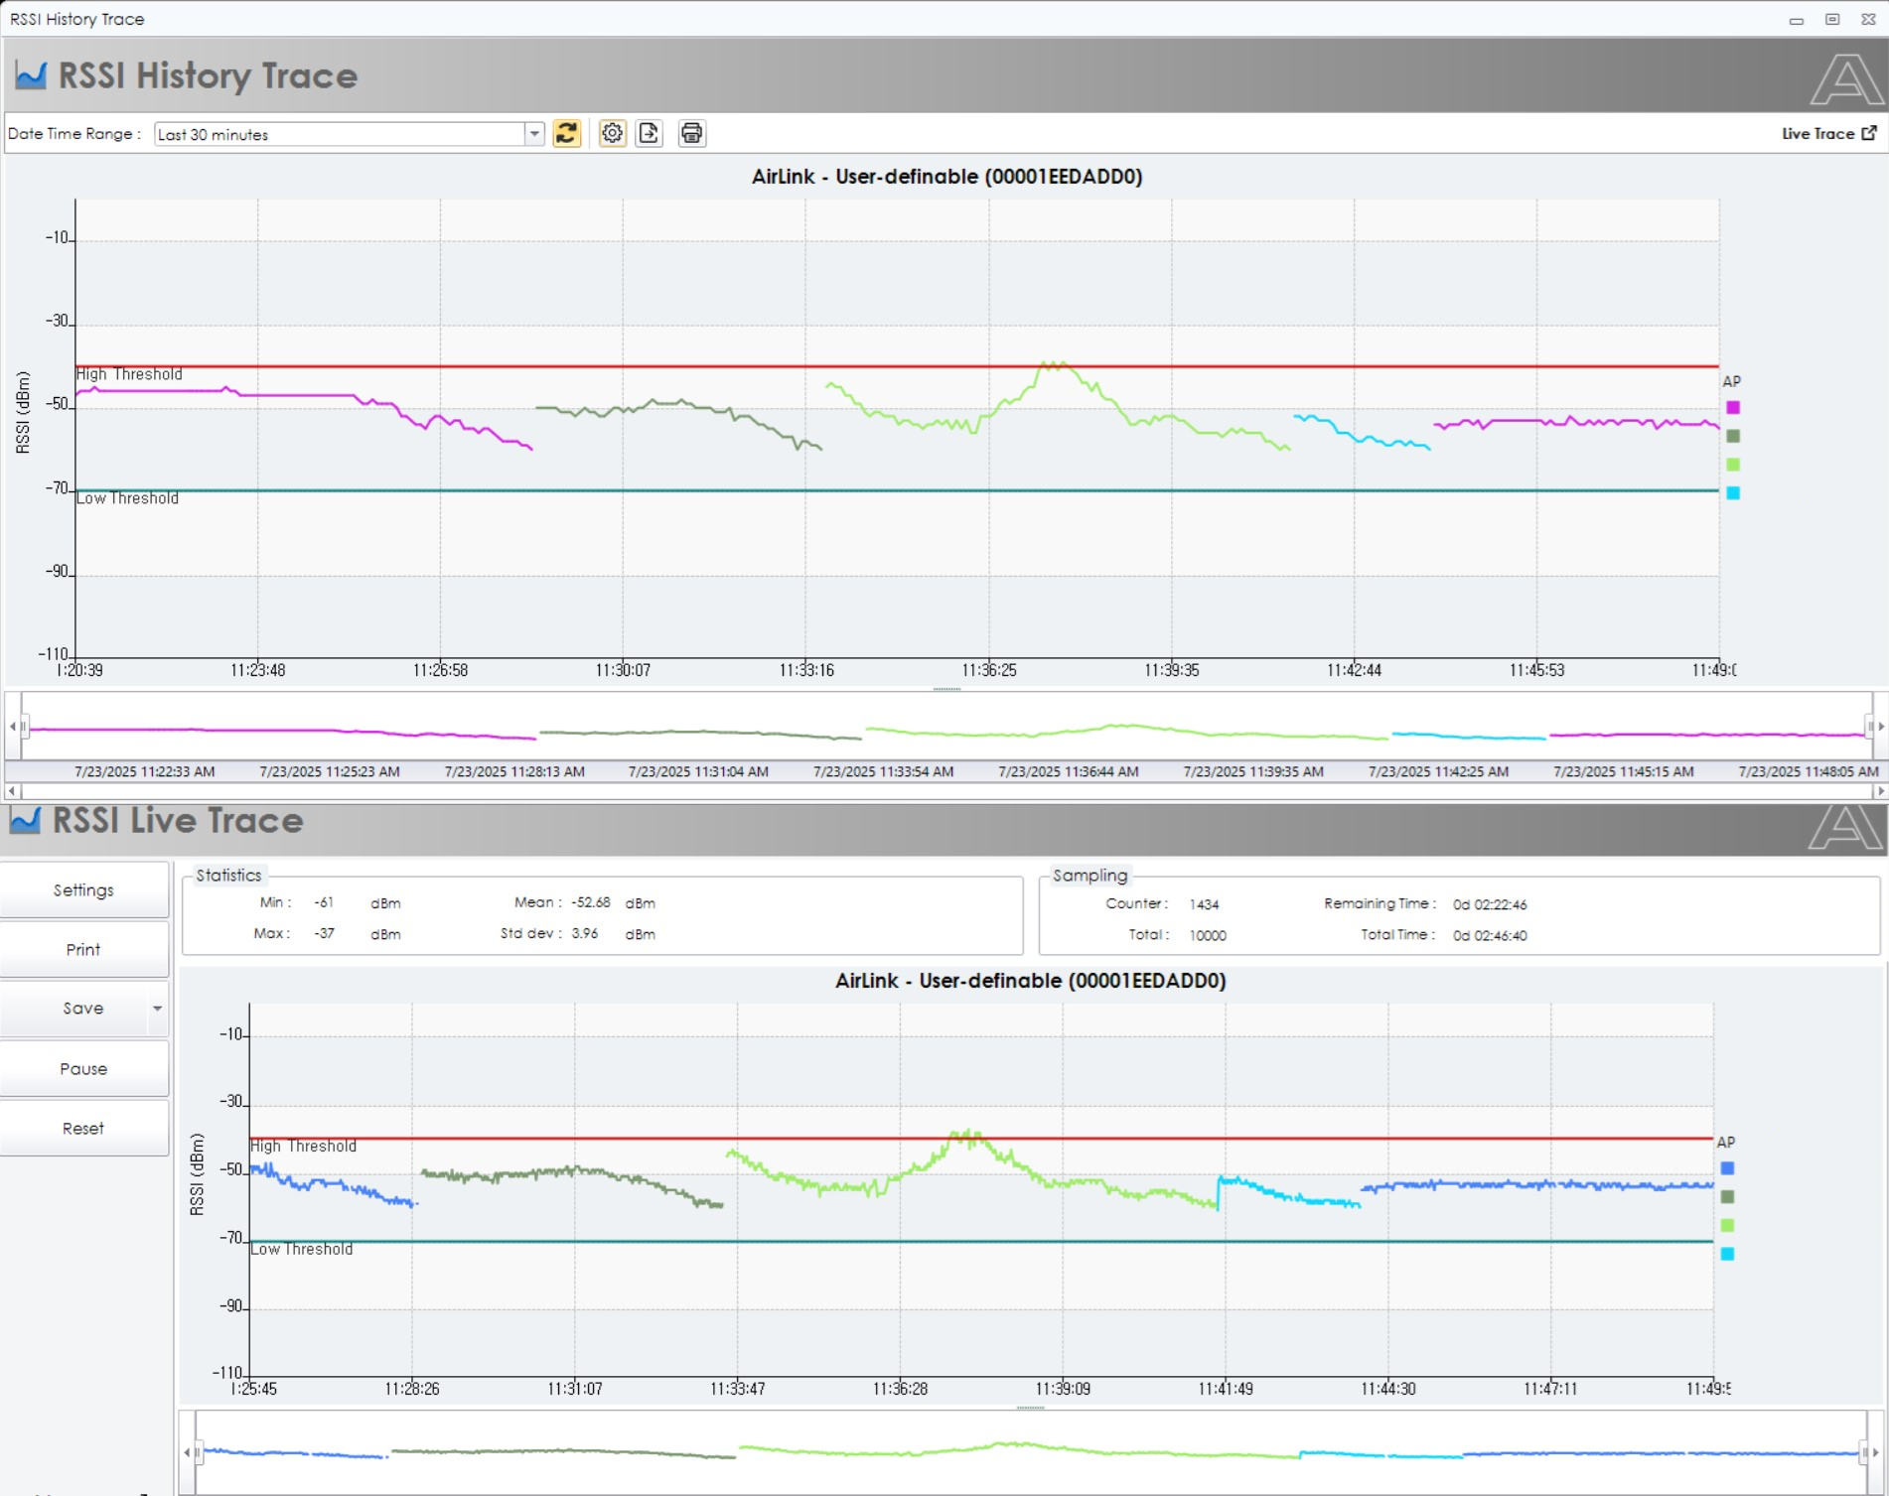Click the 11:39:09 time label on Live Trace axis
Screen dimensions: 1889x1496
click(x=1063, y=1389)
